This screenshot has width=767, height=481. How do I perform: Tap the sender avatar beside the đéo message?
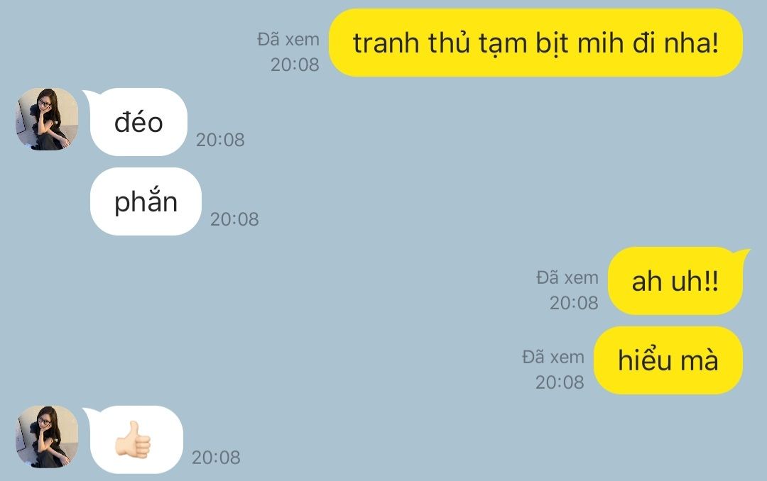(x=47, y=118)
